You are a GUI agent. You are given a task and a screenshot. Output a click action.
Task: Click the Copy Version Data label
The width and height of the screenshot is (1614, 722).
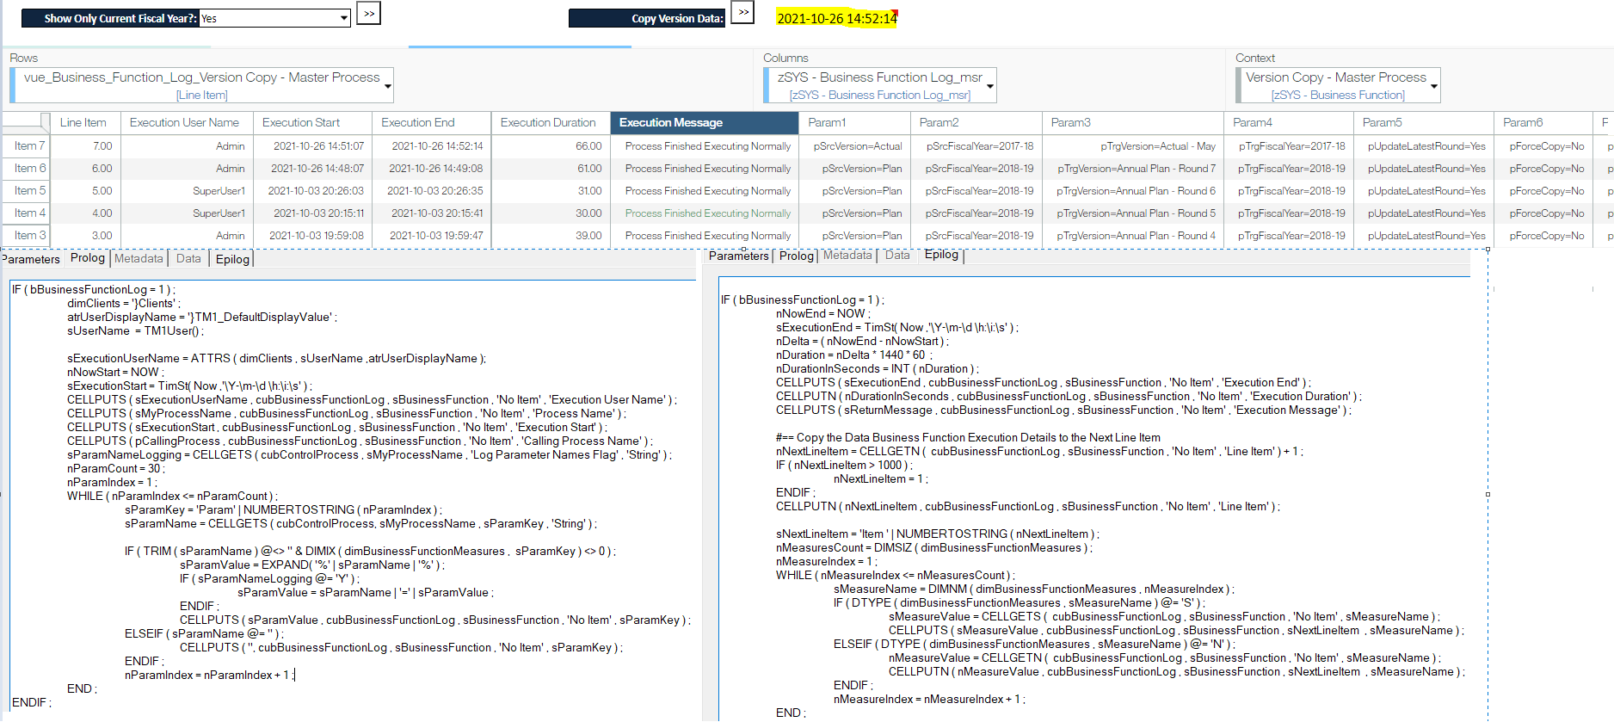(647, 18)
